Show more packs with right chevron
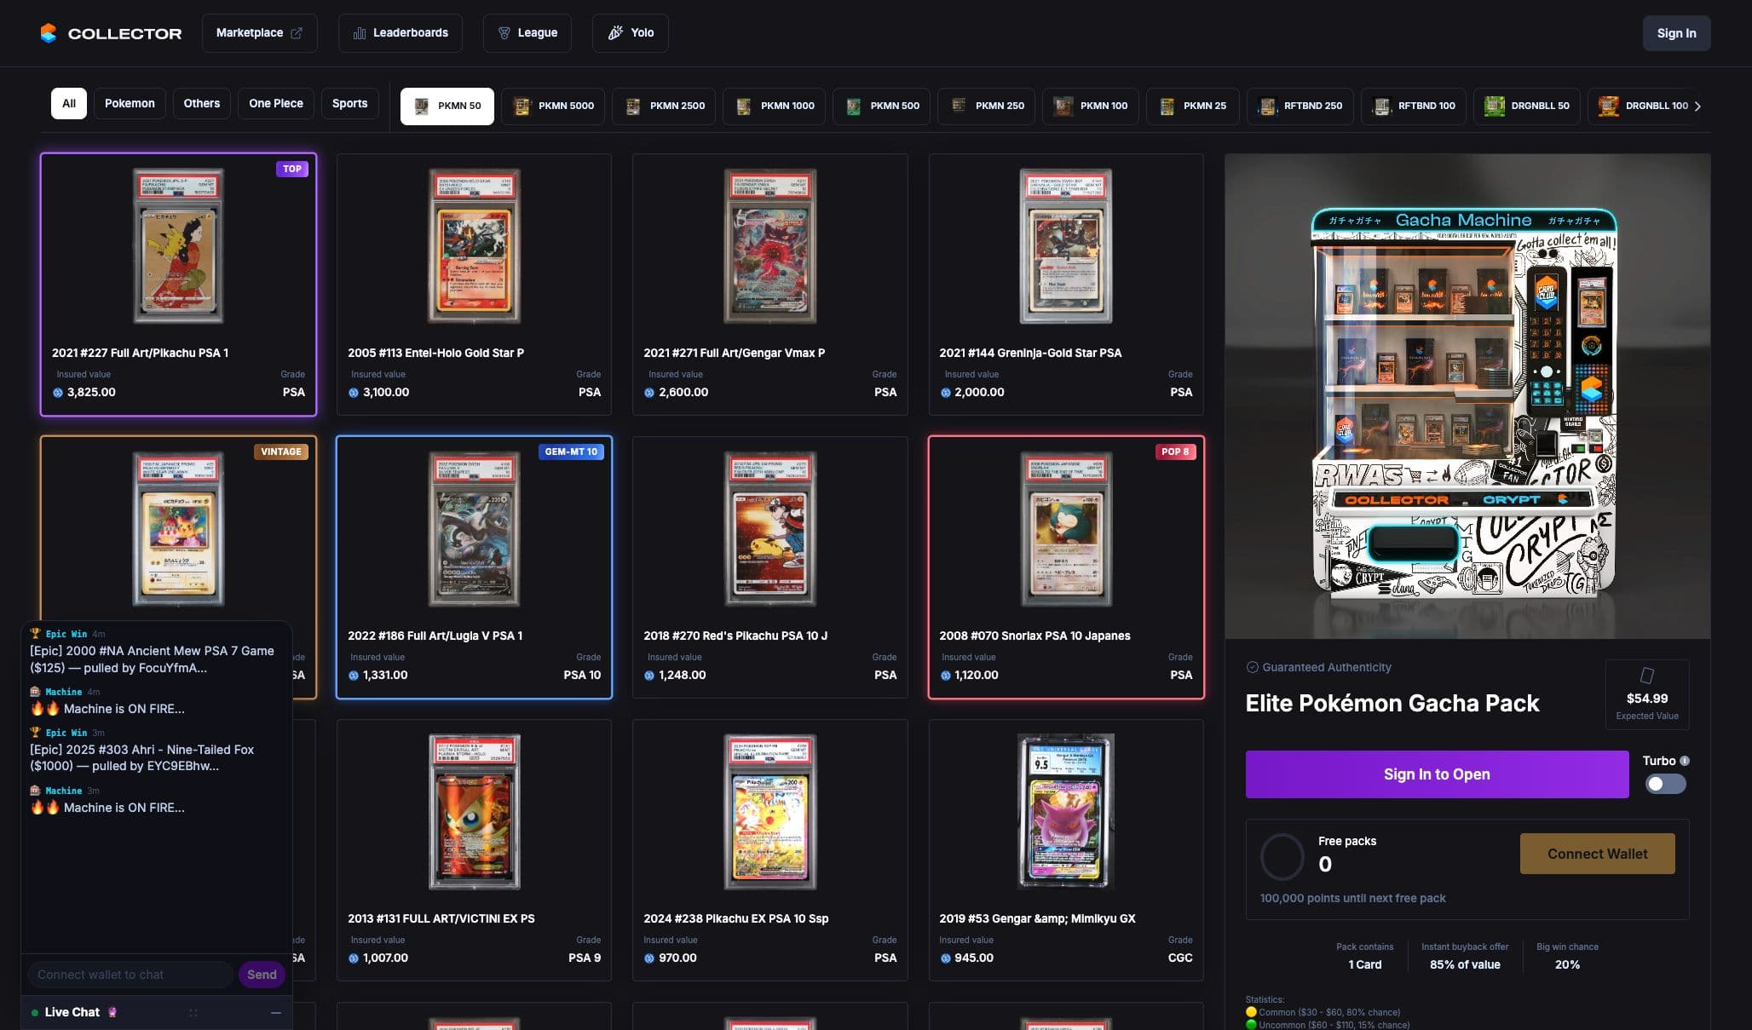 [x=1697, y=106]
